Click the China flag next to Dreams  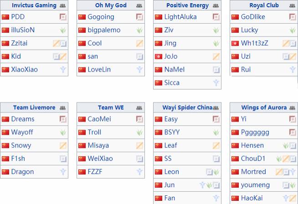click(5, 119)
